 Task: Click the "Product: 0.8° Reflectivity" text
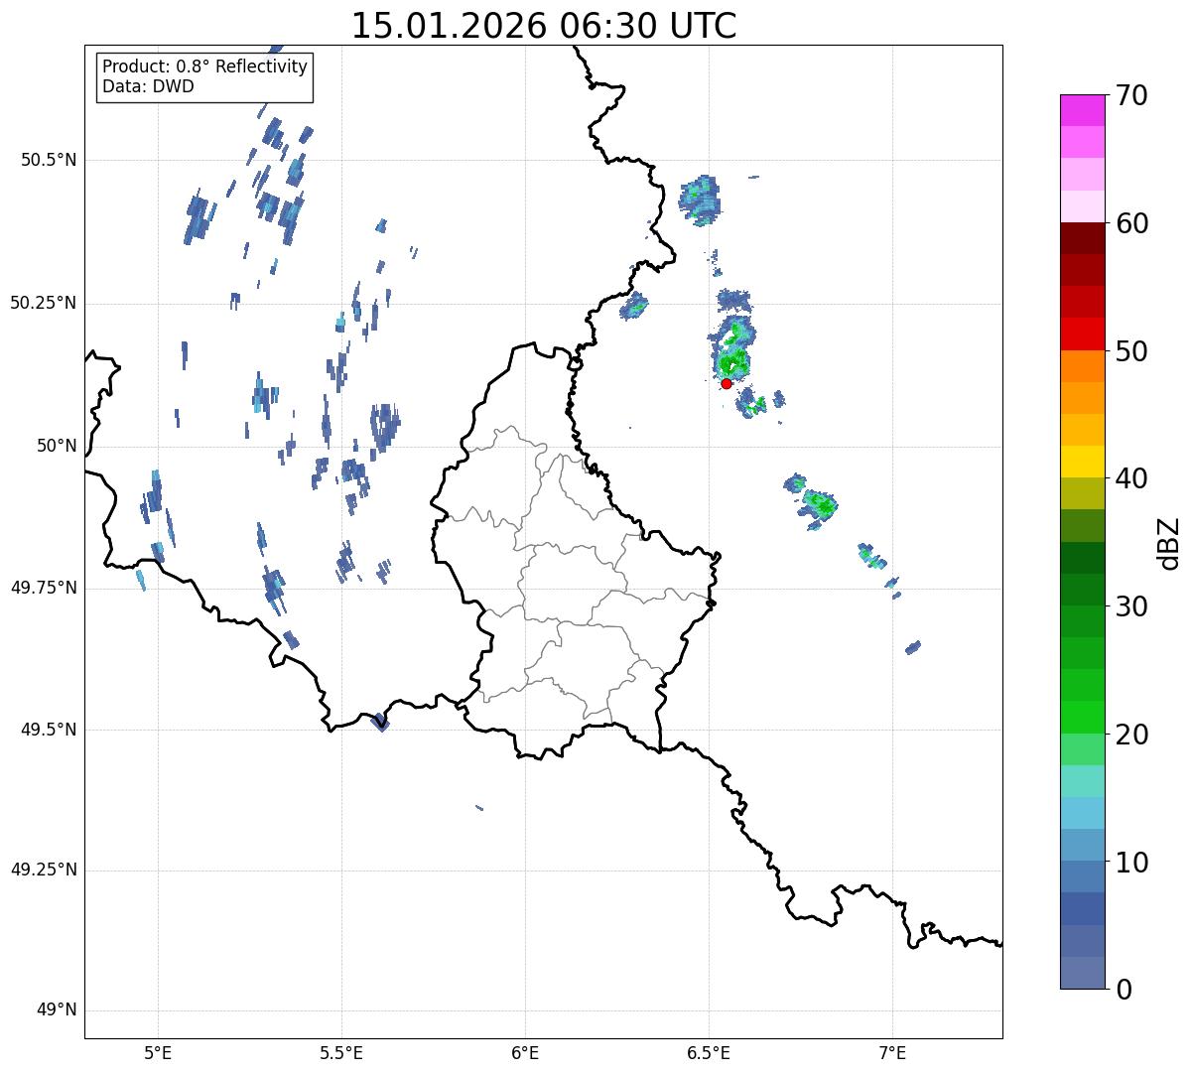205,67
